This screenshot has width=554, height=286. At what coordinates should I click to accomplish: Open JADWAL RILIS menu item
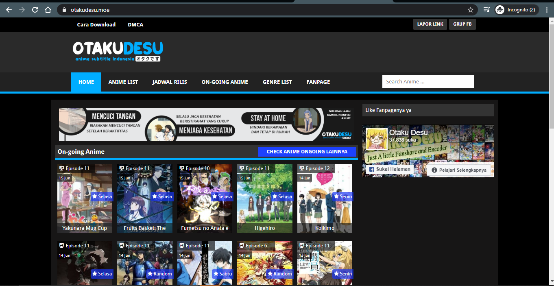pos(170,82)
